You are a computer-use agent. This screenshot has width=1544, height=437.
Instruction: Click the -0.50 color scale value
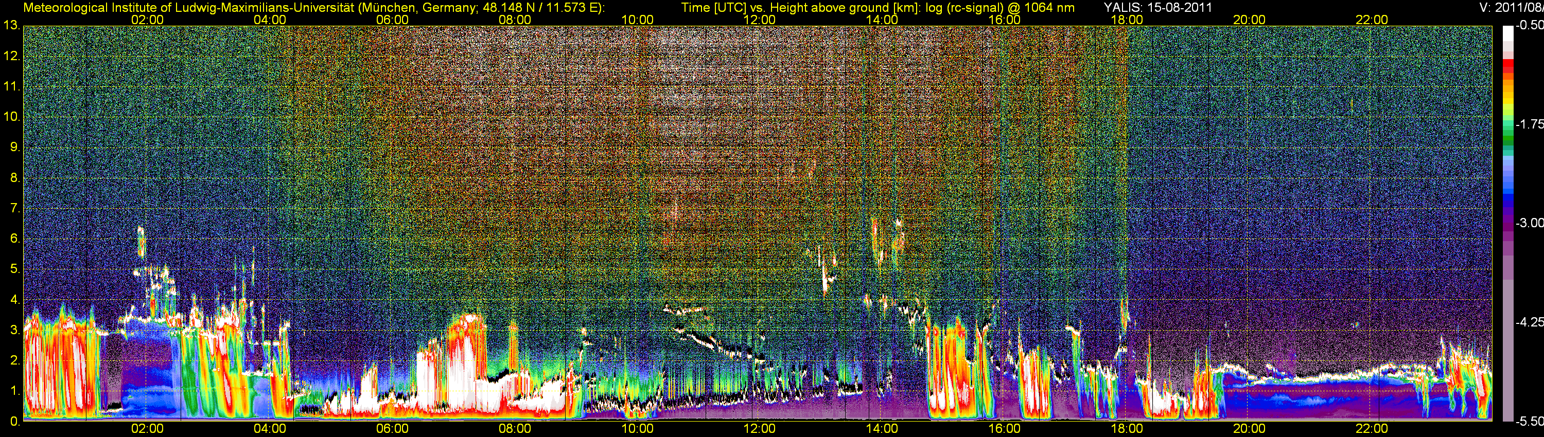click(1529, 25)
